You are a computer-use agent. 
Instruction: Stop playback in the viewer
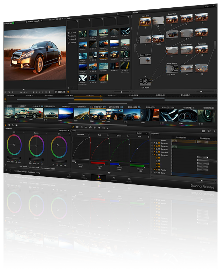point(33,92)
